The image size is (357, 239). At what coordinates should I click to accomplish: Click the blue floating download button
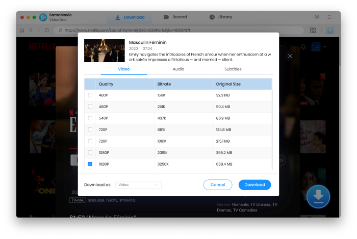pyautogui.click(x=318, y=197)
